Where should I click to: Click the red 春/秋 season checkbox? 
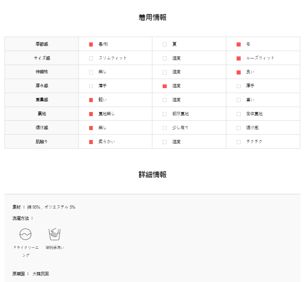[x=91, y=44]
